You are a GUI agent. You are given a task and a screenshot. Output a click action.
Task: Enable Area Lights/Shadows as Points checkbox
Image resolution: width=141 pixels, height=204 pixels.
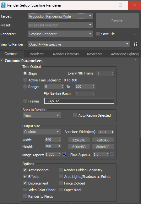pos(61,176)
